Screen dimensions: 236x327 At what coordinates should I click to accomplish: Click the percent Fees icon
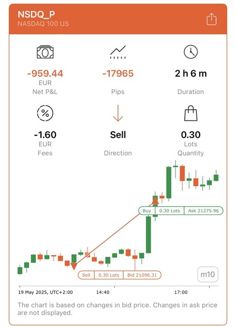click(x=45, y=113)
